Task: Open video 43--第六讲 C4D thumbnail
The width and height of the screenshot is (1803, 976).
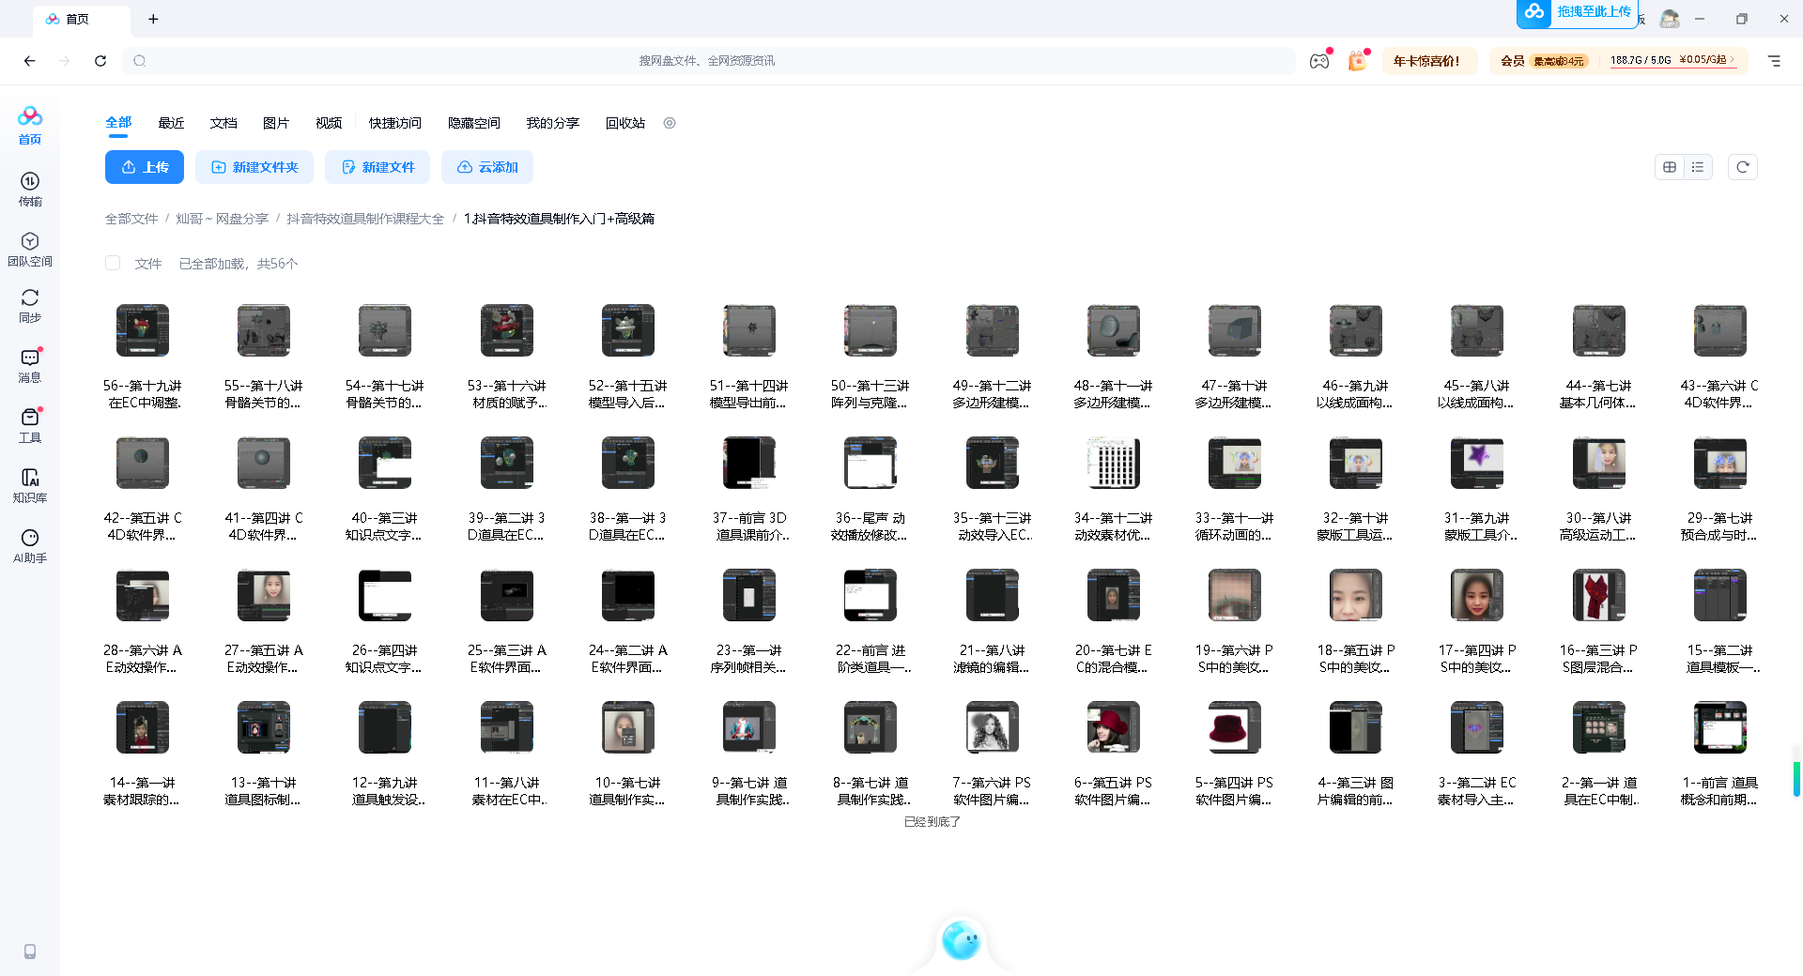Action: [x=1720, y=330]
